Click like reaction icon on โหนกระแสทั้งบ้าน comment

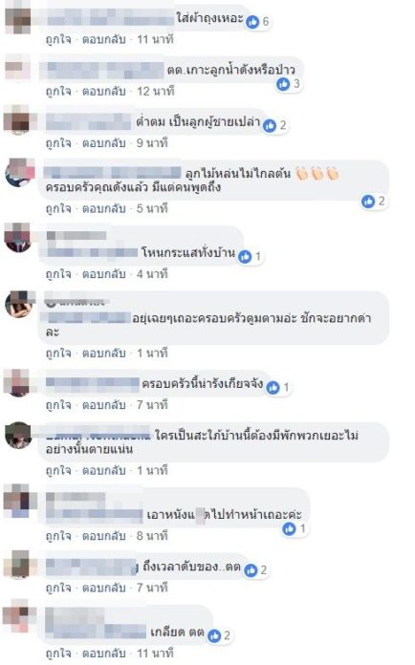point(245,256)
